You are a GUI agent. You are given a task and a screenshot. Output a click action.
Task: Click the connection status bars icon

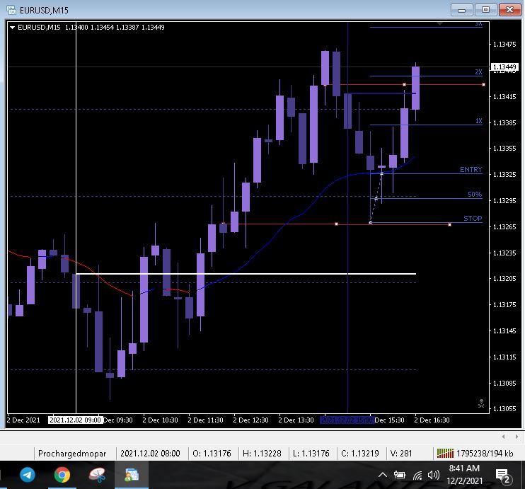445,454
